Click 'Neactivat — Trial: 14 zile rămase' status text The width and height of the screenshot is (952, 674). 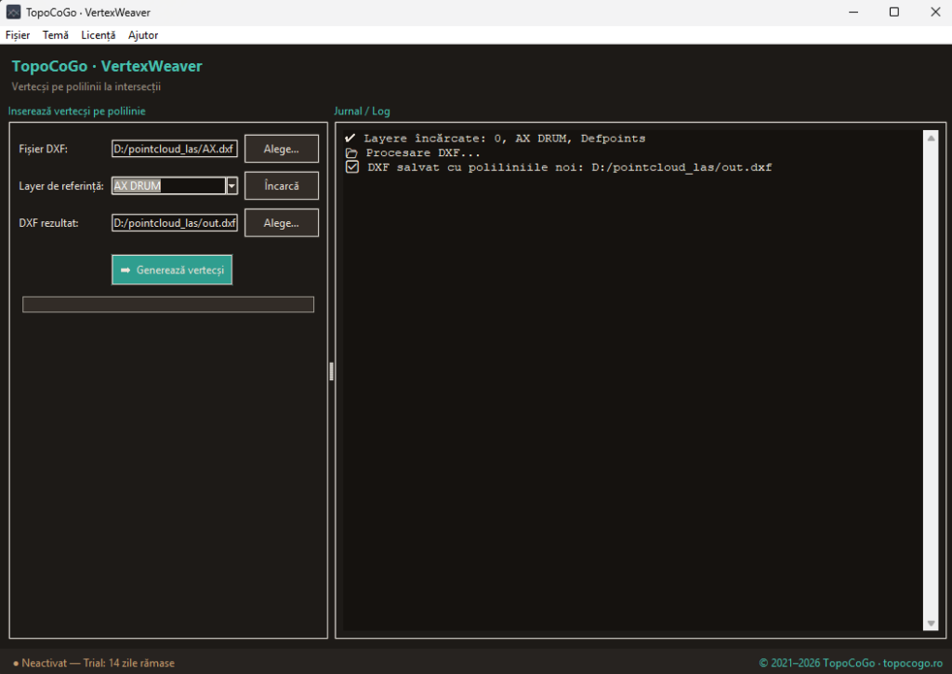click(x=98, y=663)
